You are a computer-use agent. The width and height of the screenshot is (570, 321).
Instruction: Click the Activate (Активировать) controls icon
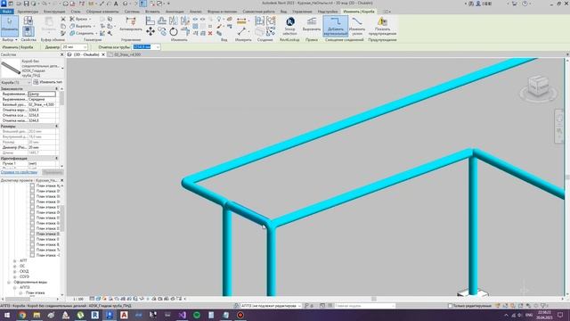click(131, 23)
